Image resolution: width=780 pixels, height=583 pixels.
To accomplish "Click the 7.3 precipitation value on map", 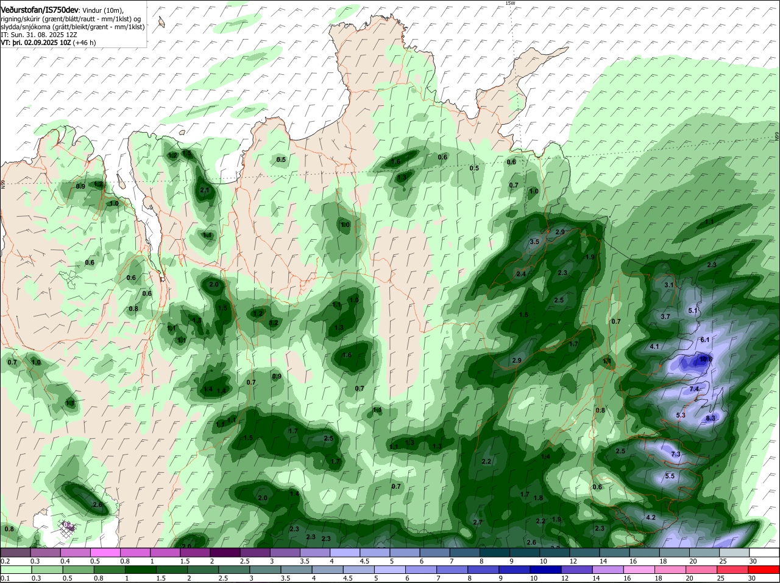I will (x=676, y=455).
